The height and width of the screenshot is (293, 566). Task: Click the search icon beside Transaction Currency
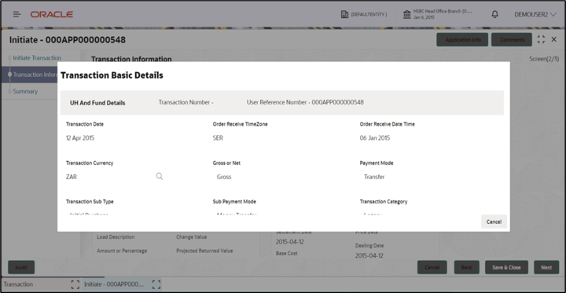(159, 177)
